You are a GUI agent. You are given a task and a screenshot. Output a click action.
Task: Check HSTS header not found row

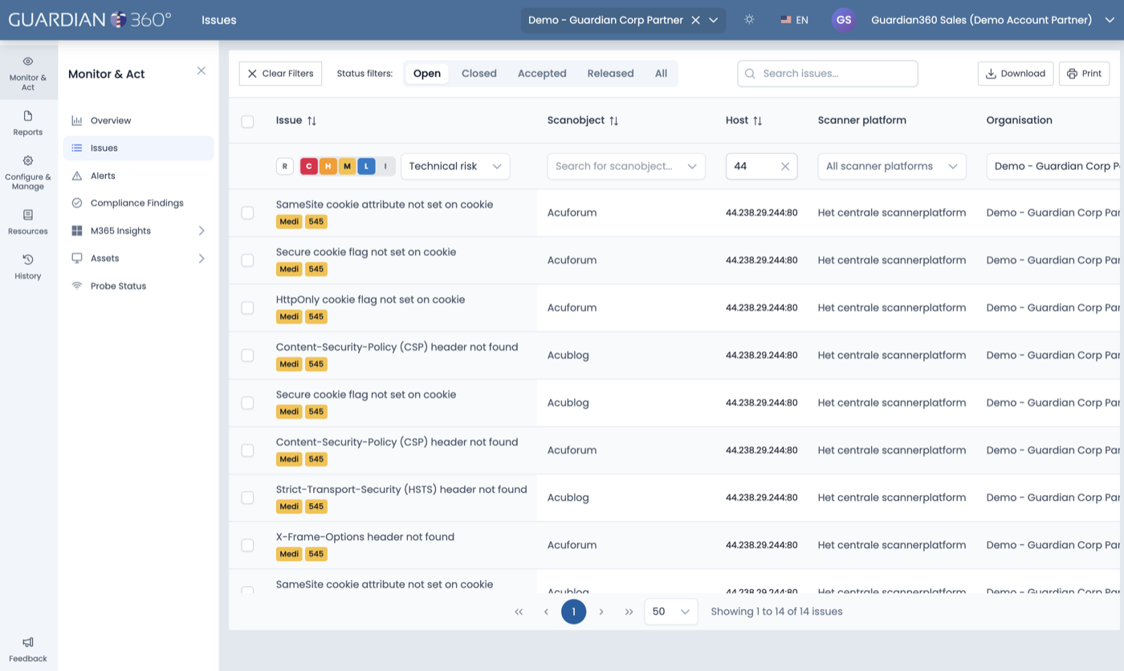click(247, 498)
